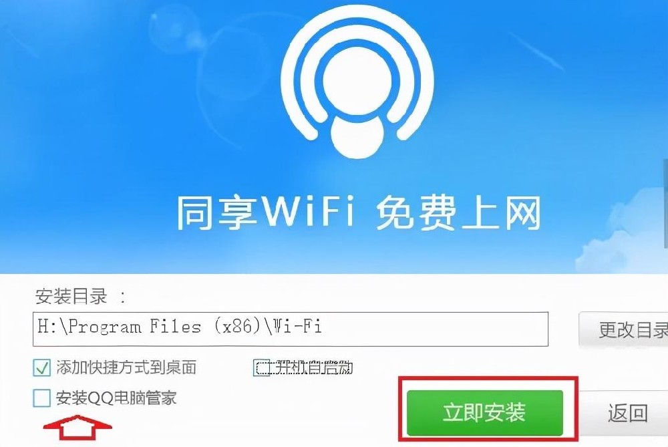The width and height of the screenshot is (668, 447).
Task: Click the gray scrollbar on the right edge
Action: click(x=665, y=204)
